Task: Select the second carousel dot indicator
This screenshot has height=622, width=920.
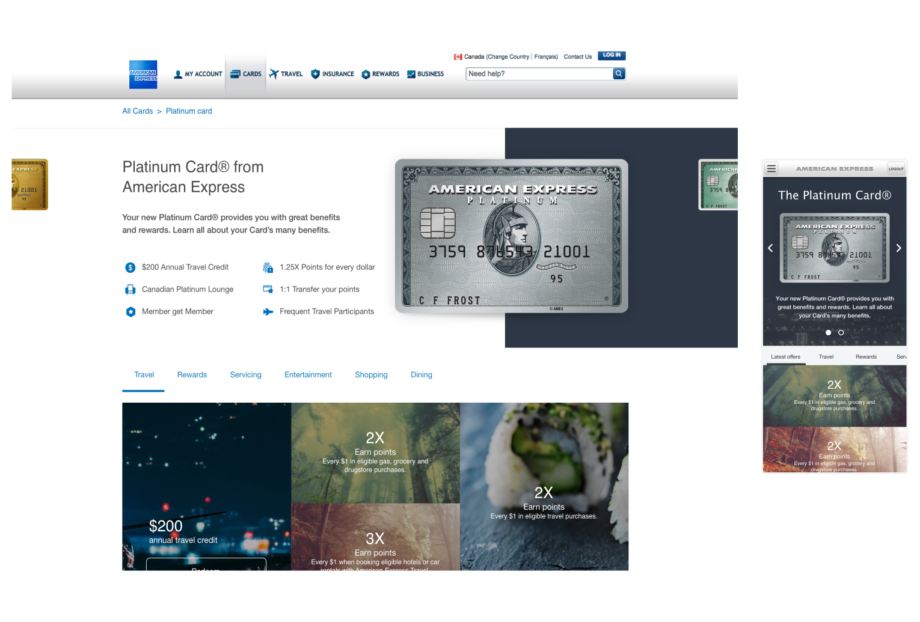Action: tap(841, 332)
